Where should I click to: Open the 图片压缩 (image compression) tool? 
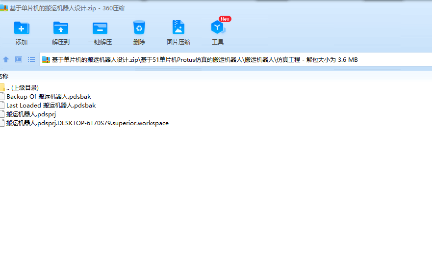[178, 27]
